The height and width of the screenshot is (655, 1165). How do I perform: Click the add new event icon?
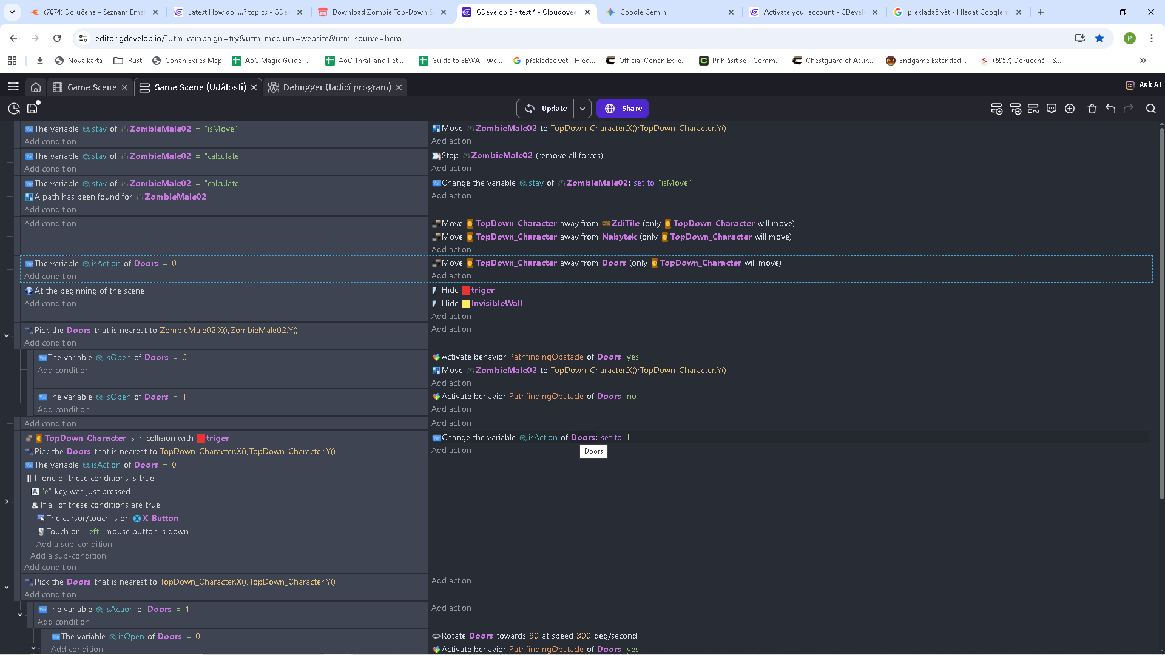[996, 109]
